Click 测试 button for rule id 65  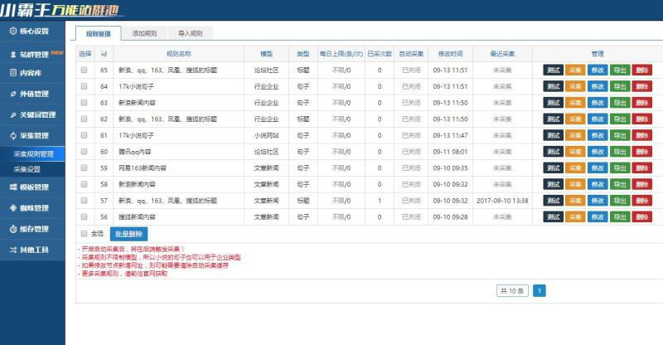[553, 70]
